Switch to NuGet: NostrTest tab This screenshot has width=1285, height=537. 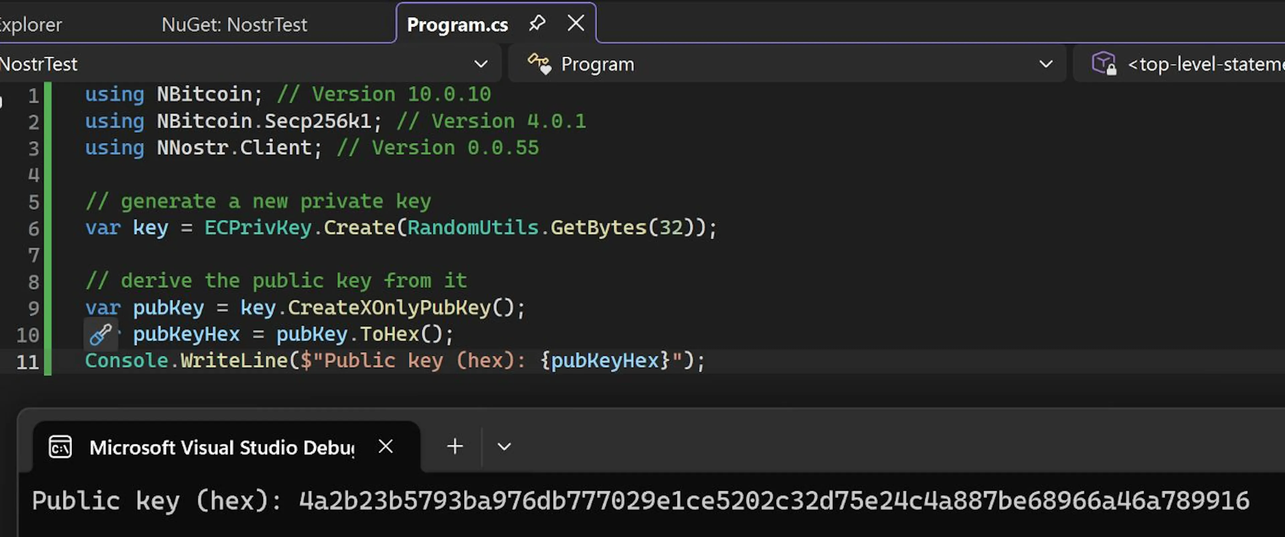235,24
